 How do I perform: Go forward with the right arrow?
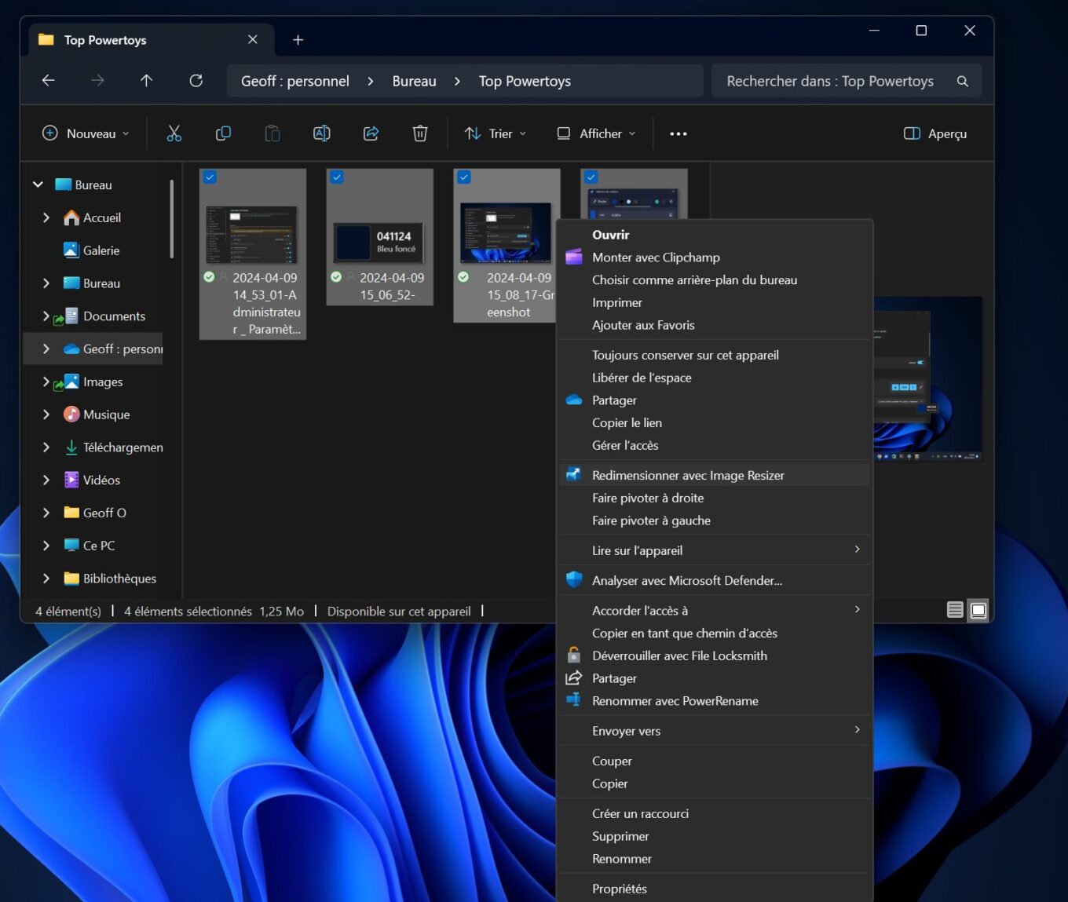point(97,80)
